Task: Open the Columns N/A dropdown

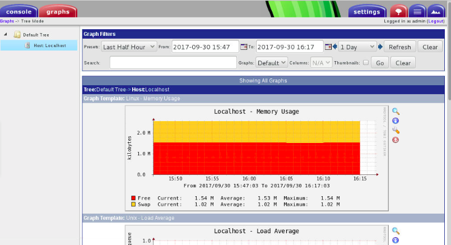Action: click(321, 63)
